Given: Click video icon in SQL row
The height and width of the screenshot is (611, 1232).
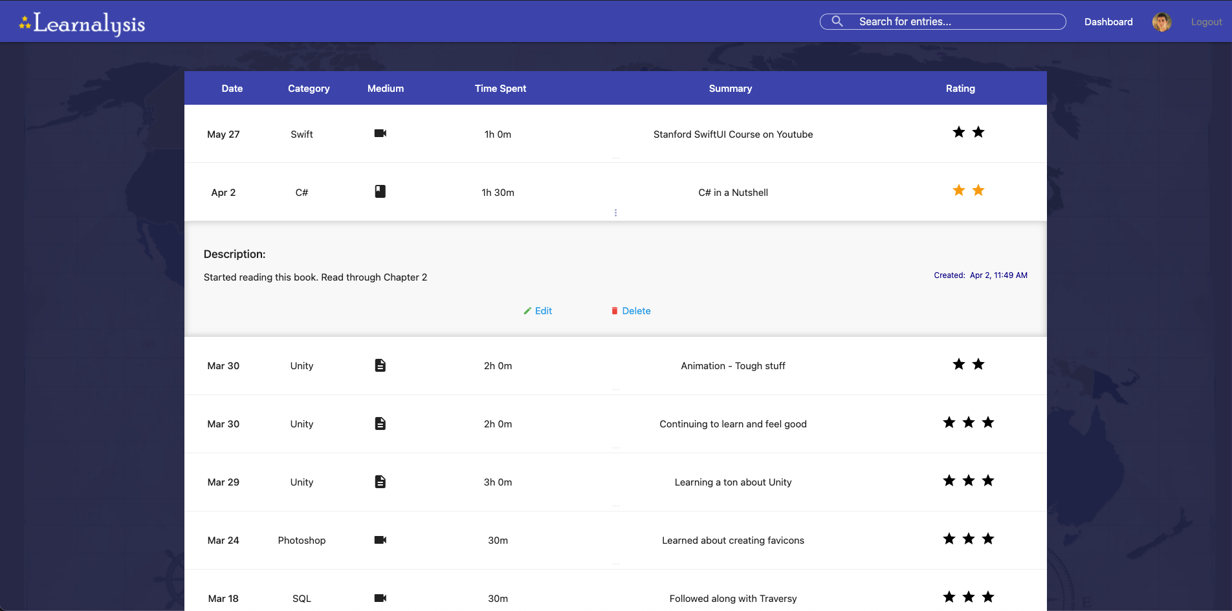Looking at the screenshot, I should tap(380, 598).
